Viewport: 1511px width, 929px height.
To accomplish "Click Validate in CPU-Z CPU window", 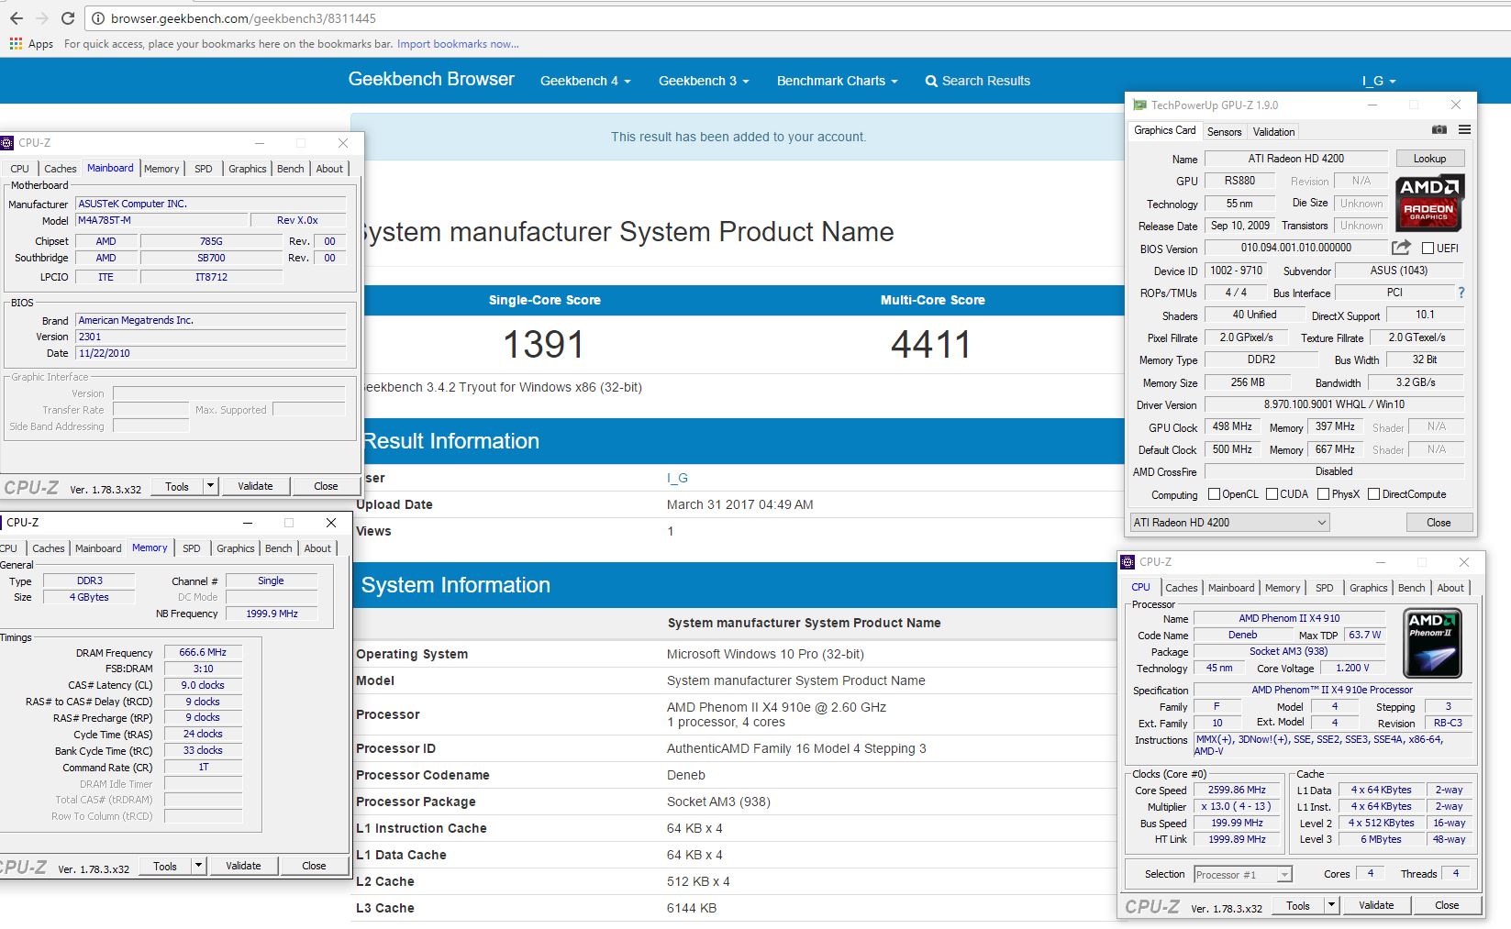I will tap(1375, 905).
